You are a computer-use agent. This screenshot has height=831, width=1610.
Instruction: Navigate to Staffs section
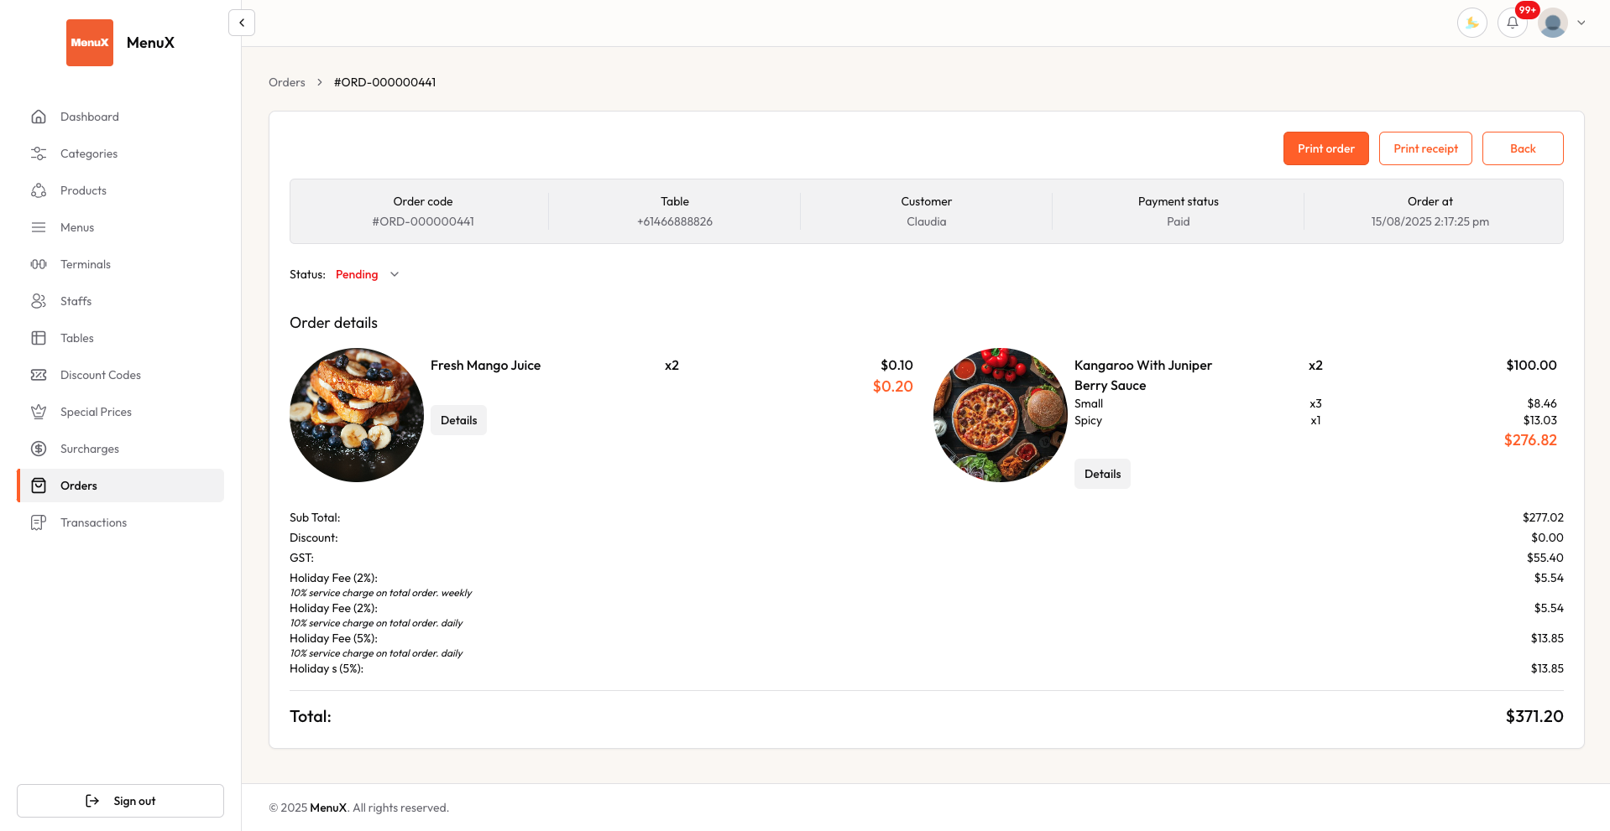click(120, 301)
